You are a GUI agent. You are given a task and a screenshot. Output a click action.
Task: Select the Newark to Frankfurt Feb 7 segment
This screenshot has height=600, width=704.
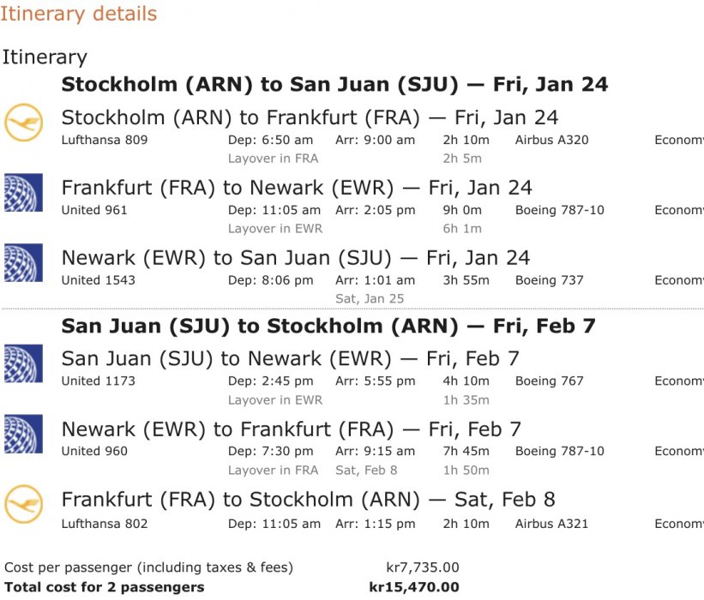point(292,429)
